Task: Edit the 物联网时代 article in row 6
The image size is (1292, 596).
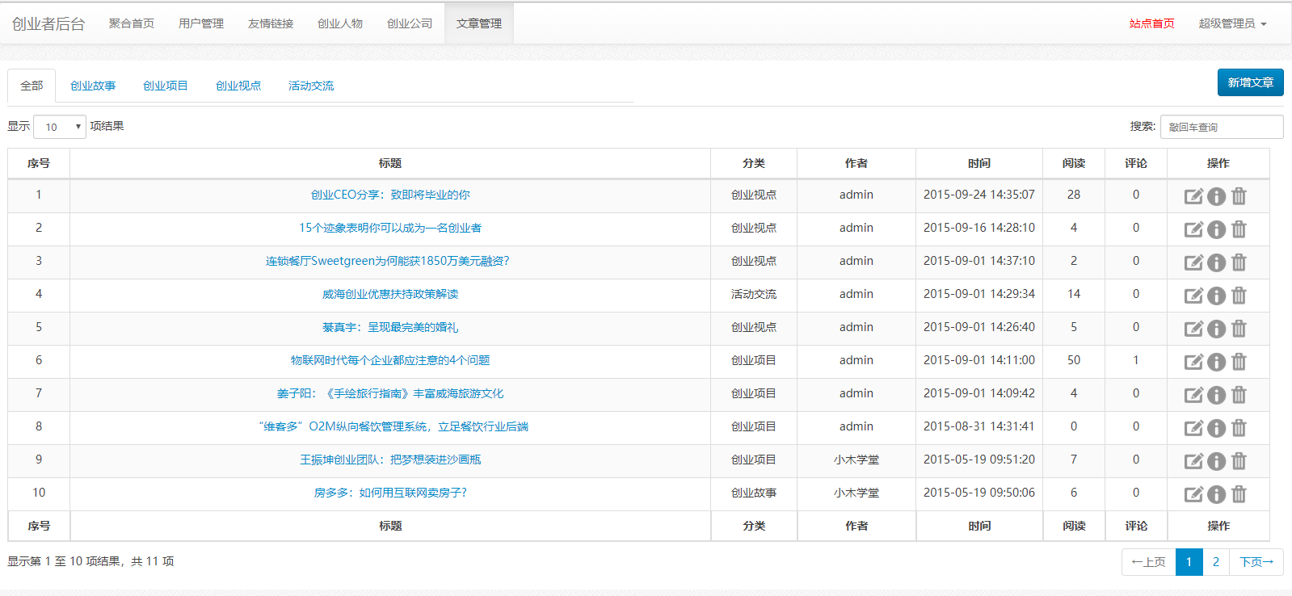Action: click(1193, 362)
